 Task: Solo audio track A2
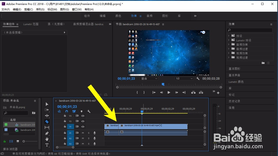(x=89, y=138)
